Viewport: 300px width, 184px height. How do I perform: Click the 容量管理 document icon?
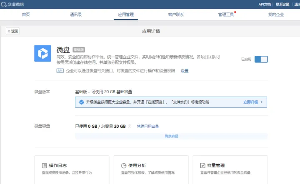(202, 165)
